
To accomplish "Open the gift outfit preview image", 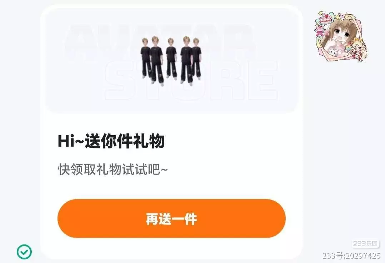I will 171,61.
